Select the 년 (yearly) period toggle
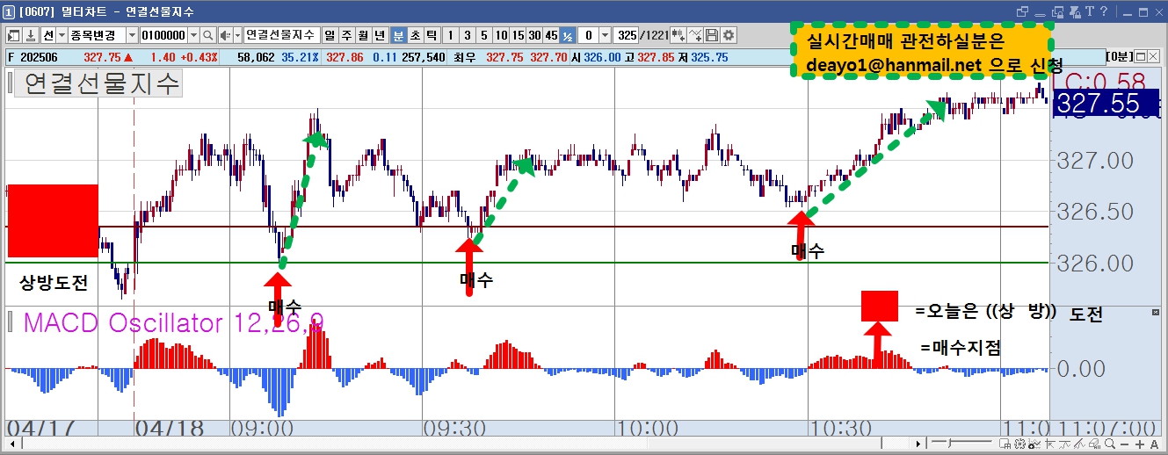 click(379, 35)
